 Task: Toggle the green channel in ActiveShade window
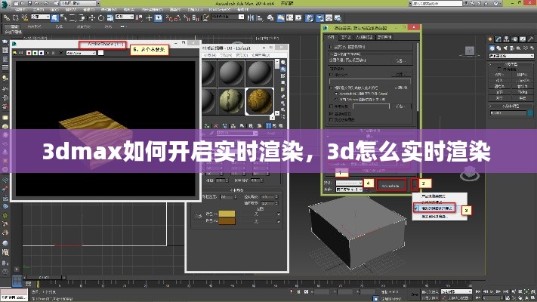click(34, 53)
